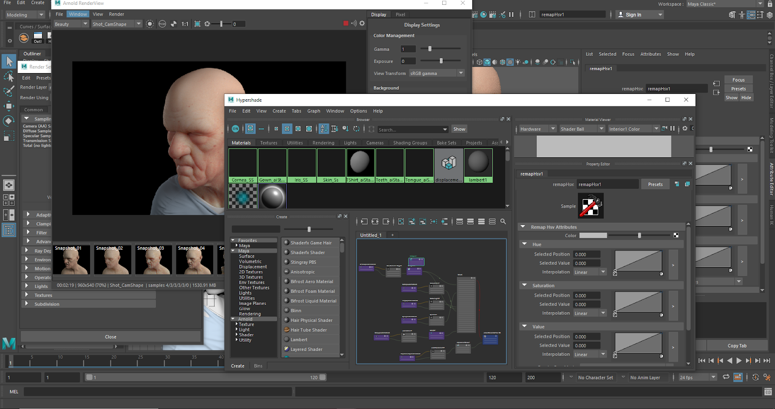Click red stop render icon in RenderView
Screen dimensions: 775x409
pyautogui.click(x=346, y=23)
